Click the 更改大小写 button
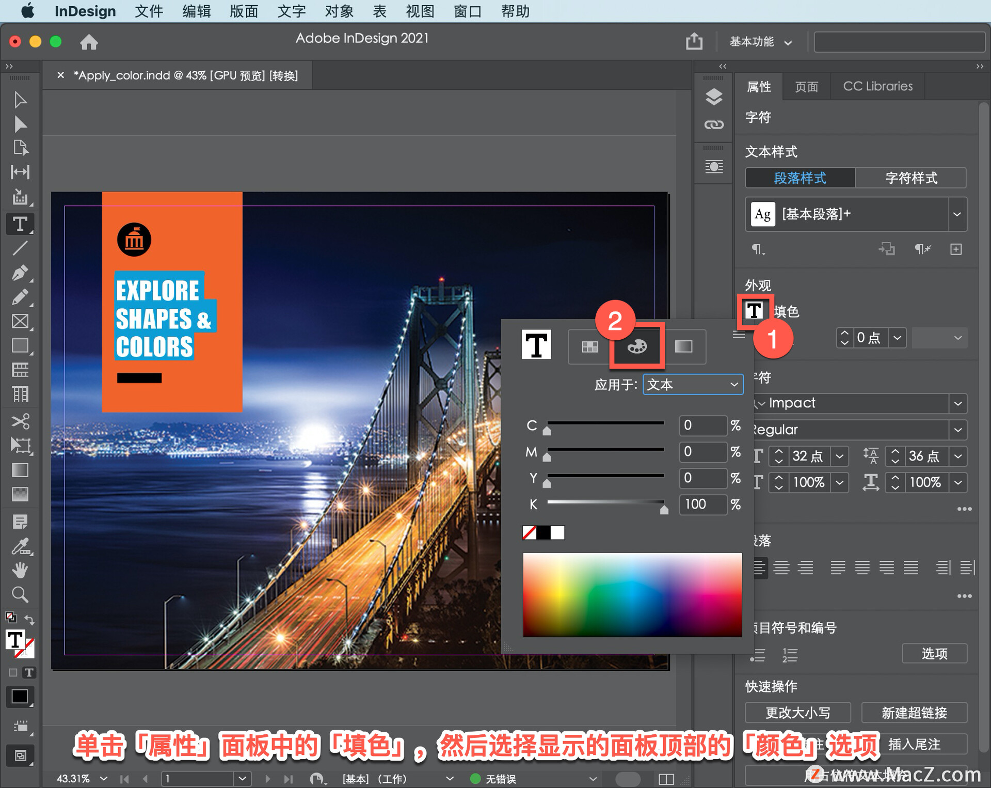Viewport: 991px width, 788px height. [797, 713]
